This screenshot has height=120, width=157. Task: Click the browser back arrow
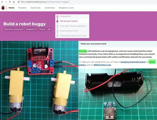tap(2, 2)
